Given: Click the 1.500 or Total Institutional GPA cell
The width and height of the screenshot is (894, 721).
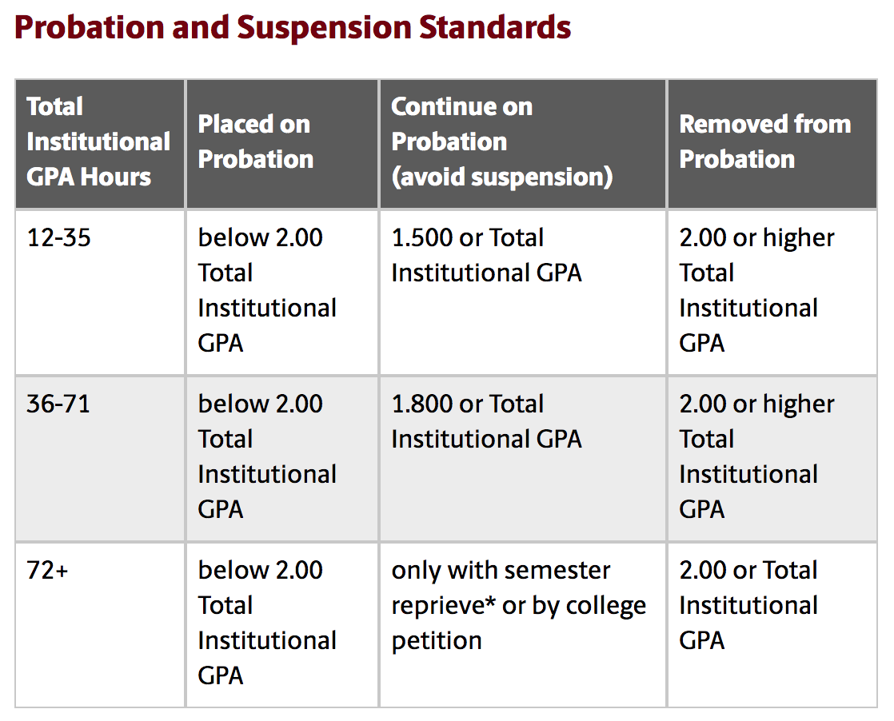Looking at the screenshot, I should tap(486, 255).
